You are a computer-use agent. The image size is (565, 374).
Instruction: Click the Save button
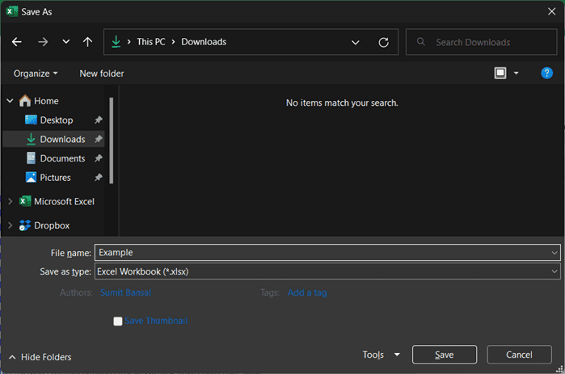pyautogui.click(x=444, y=355)
